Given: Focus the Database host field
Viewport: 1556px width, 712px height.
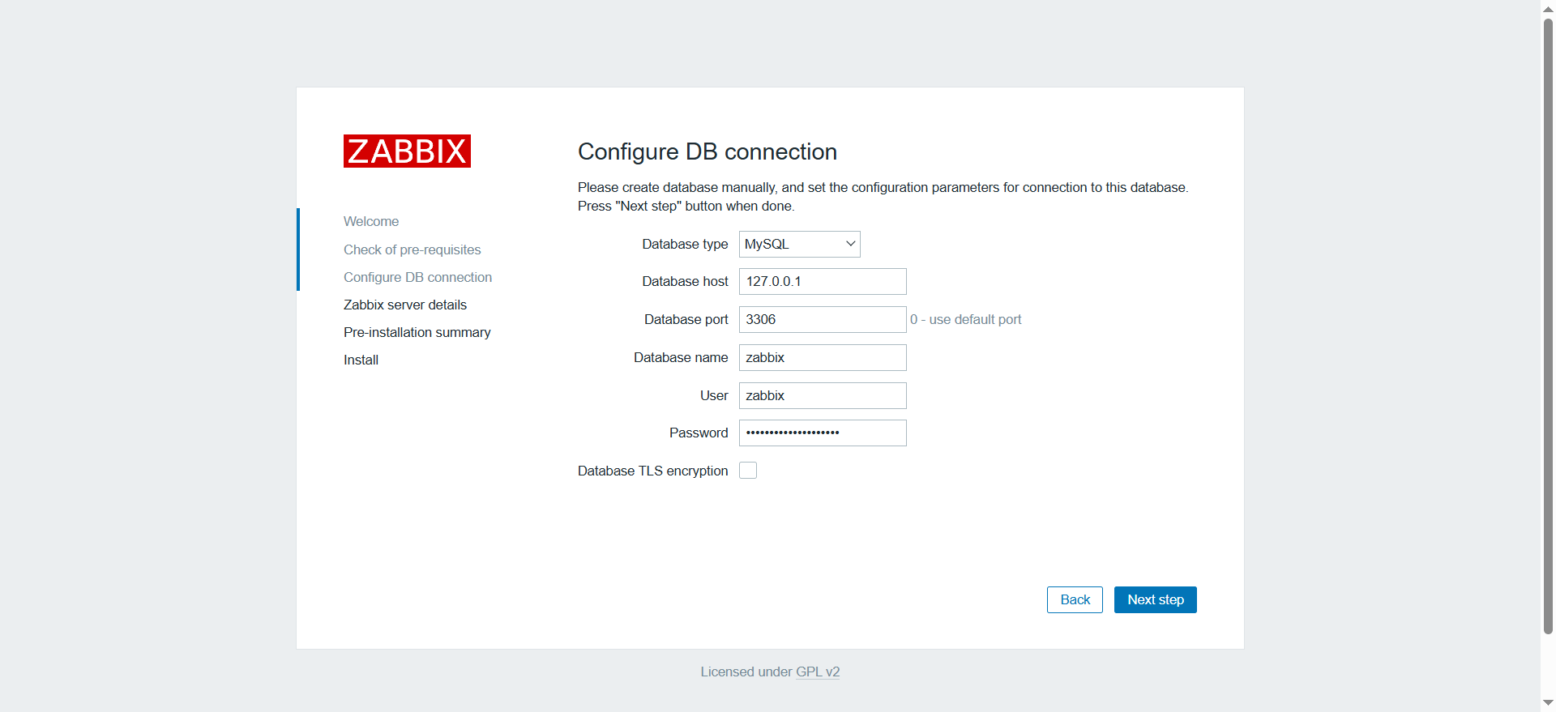Looking at the screenshot, I should click(822, 281).
